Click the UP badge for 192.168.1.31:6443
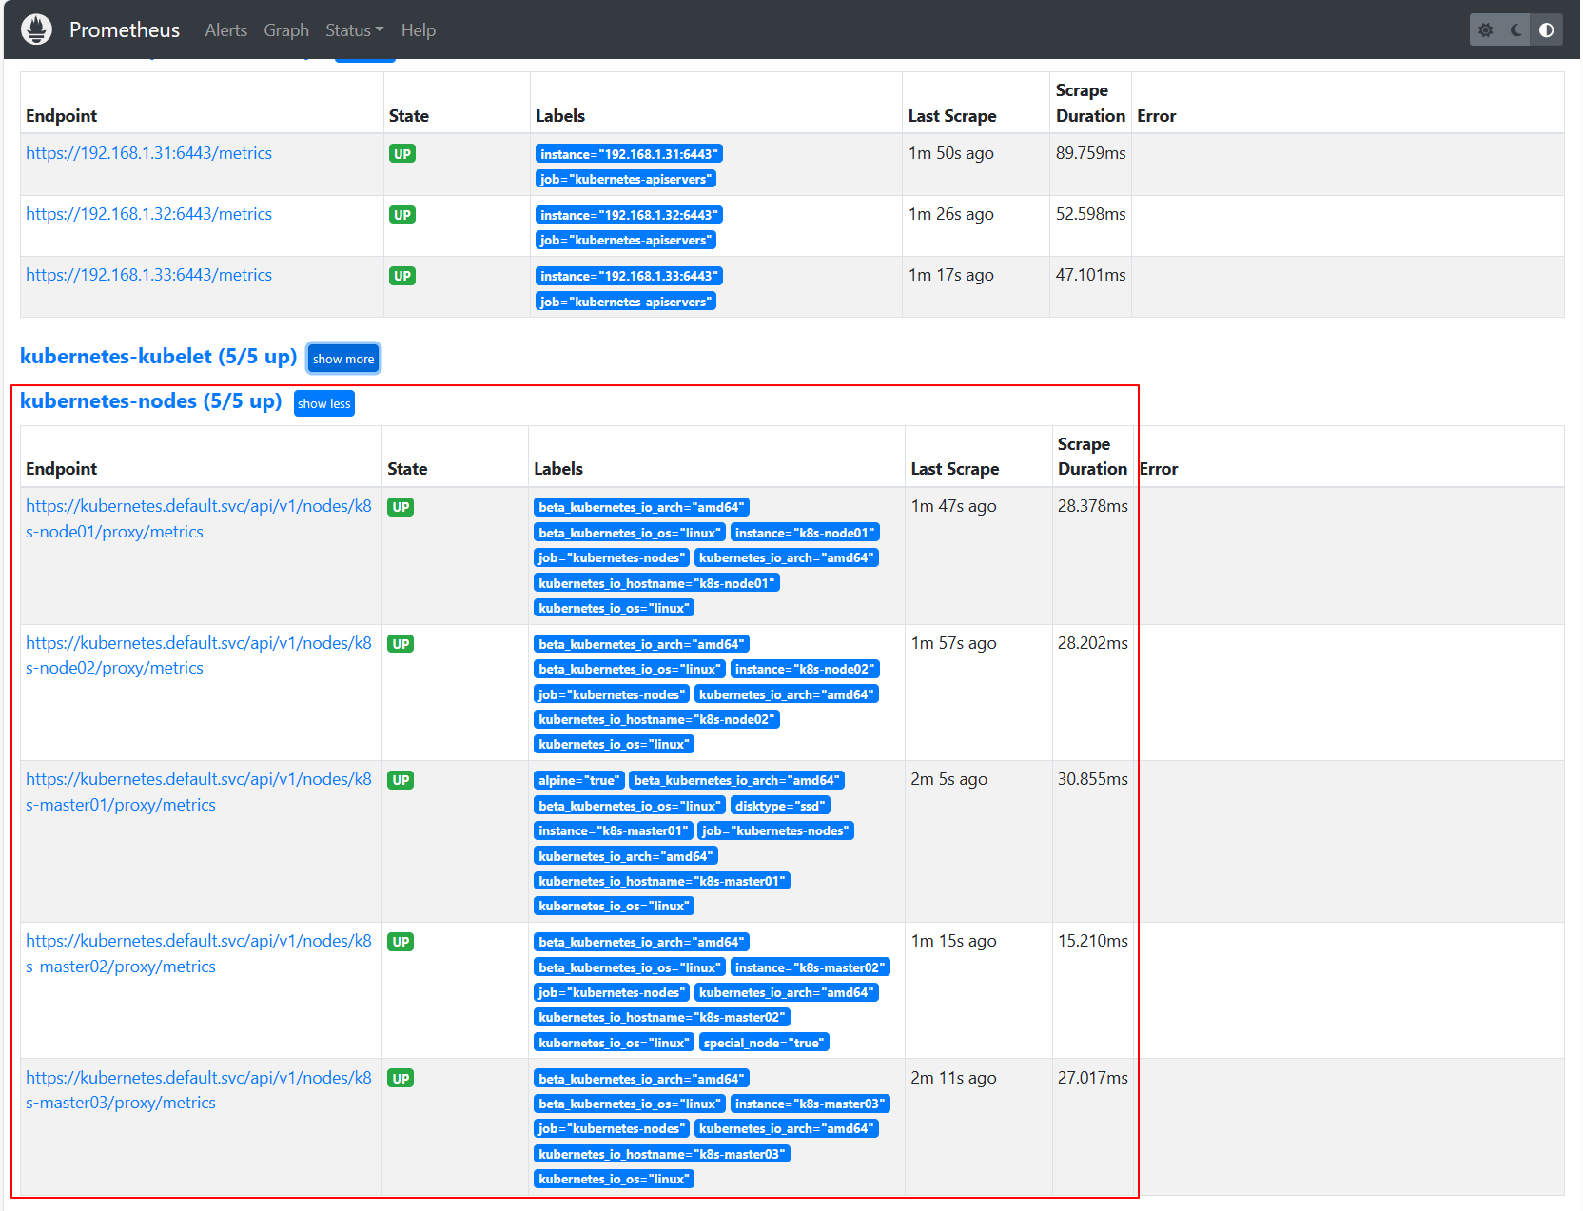 click(x=402, y=154)
